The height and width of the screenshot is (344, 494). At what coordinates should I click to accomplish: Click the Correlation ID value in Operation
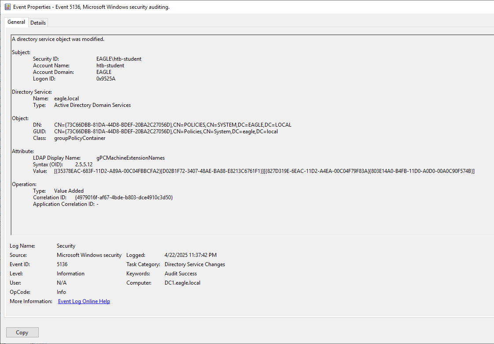pyautogui.click(x=124, y=198)
